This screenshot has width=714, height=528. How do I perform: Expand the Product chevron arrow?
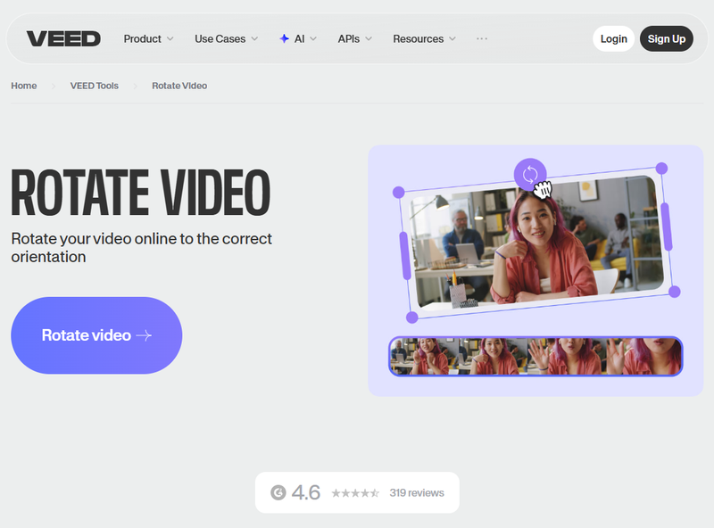(x=170, y=38)
